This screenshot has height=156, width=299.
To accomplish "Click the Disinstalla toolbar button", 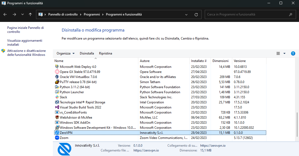I will pos(87,53).
